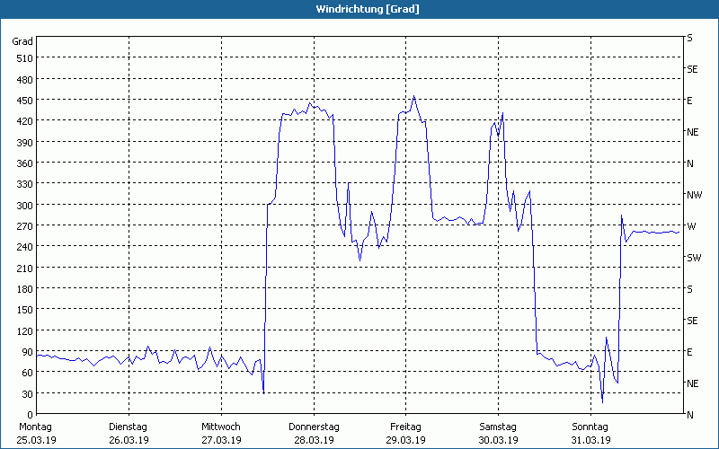Click the 510 value on left axis

23,58
